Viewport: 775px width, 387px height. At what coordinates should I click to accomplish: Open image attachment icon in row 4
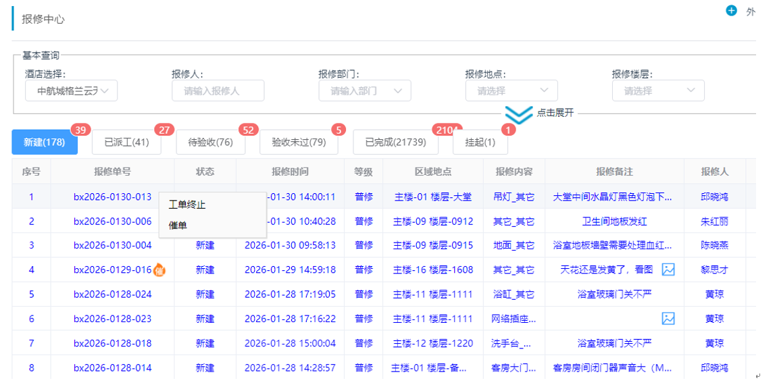(x=668, y=269)
